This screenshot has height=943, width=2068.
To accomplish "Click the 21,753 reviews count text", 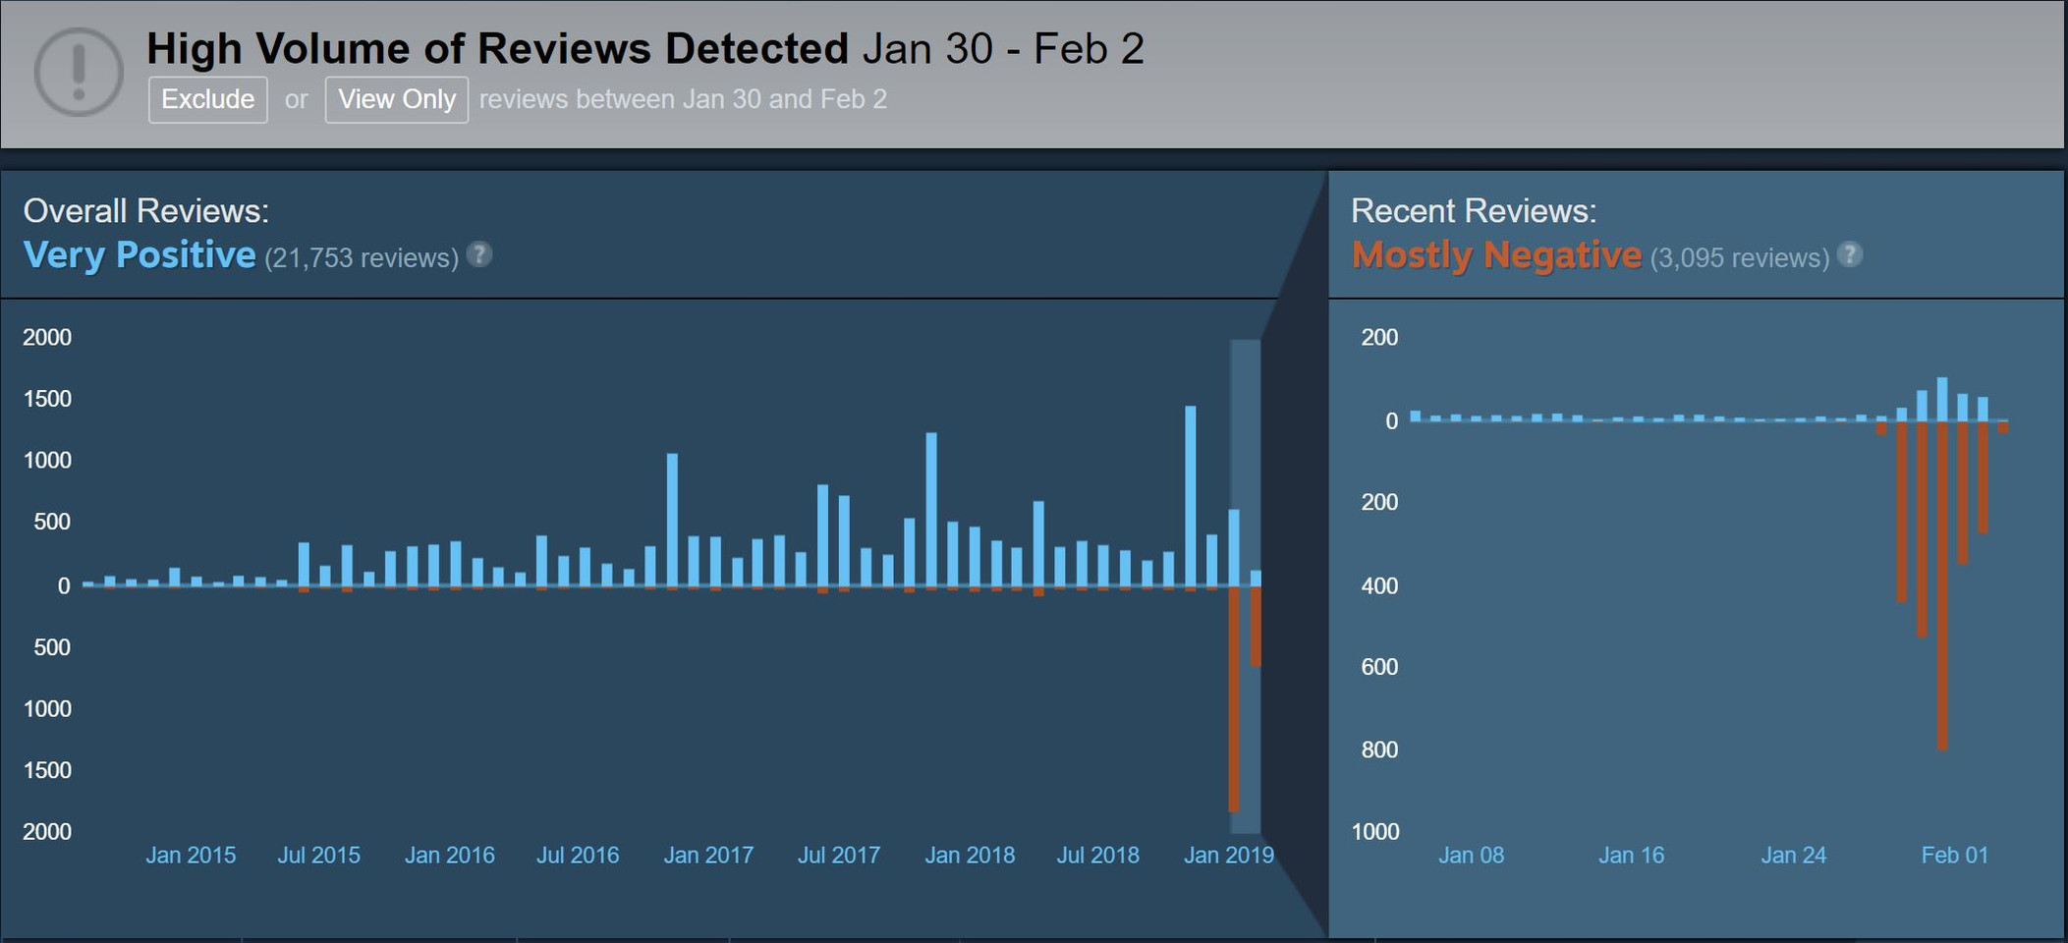I will 361,258.
